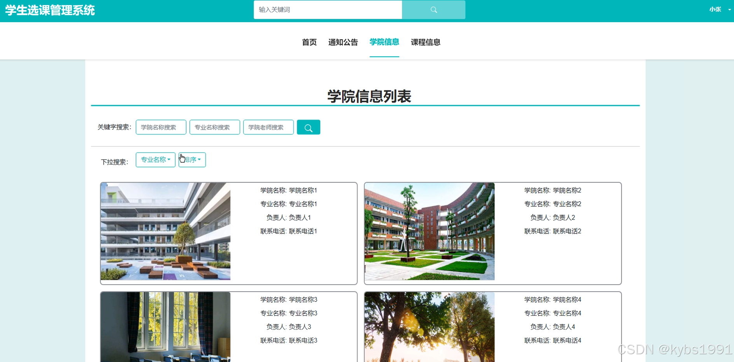This screenshot has height=362, width=734.
Task: Click the text 负责人: 负责人3
Action: click(289, 327)
